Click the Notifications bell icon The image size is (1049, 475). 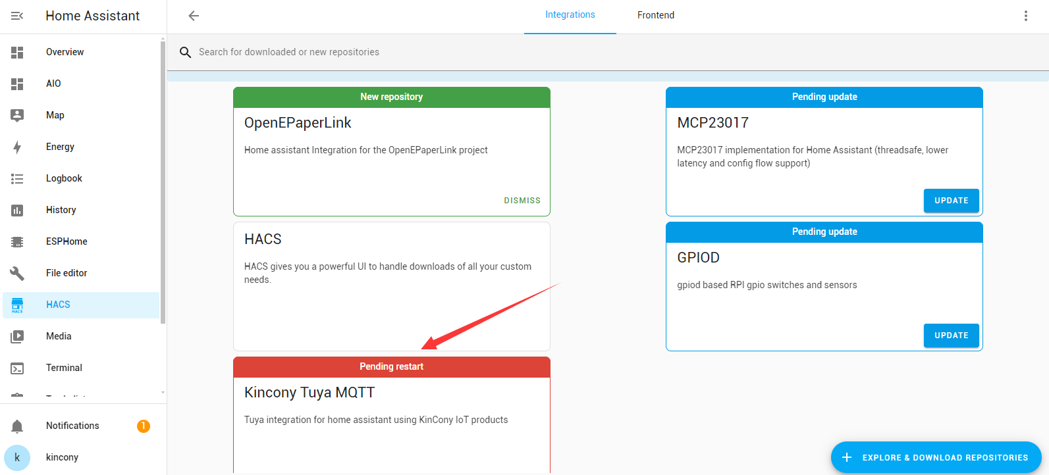click(x=17, y=426)
